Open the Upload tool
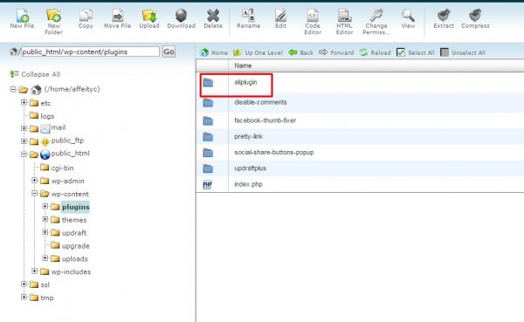The width and height of the screenshot is (524, 322). pos(149,18)
